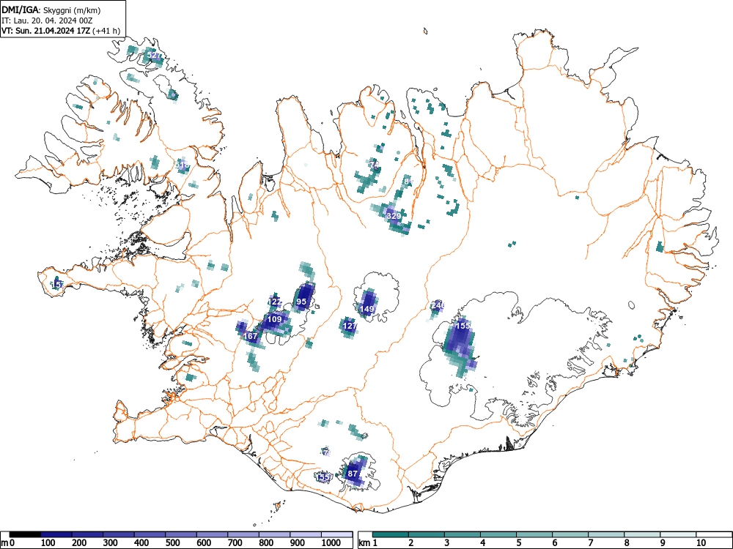
Task: Click the dark teal 1–2 km legend swatch
Action: (x=391, y=534)
